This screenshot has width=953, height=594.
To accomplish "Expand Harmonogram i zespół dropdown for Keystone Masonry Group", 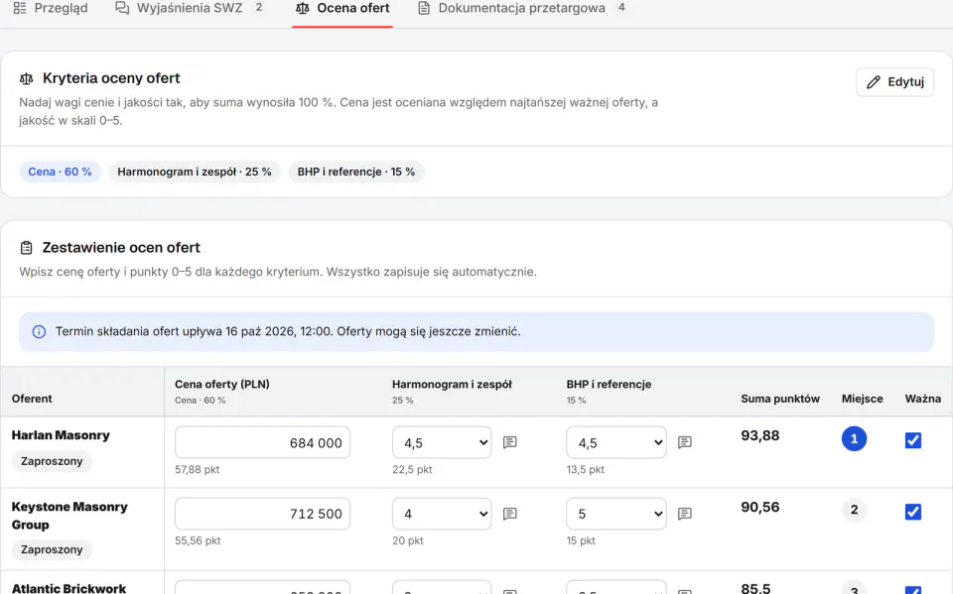I will [442, 514].
